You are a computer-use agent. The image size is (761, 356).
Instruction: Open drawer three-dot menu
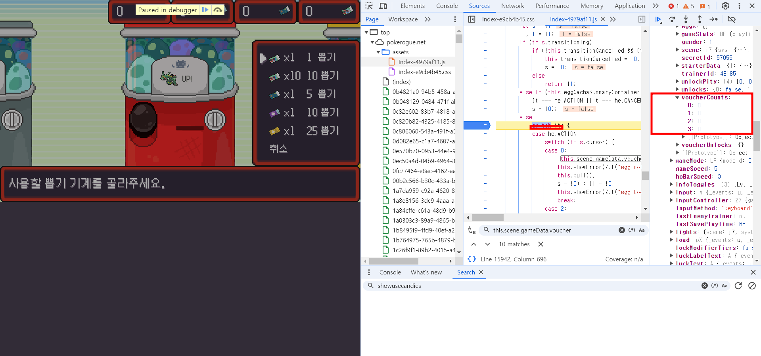[369, 272]
